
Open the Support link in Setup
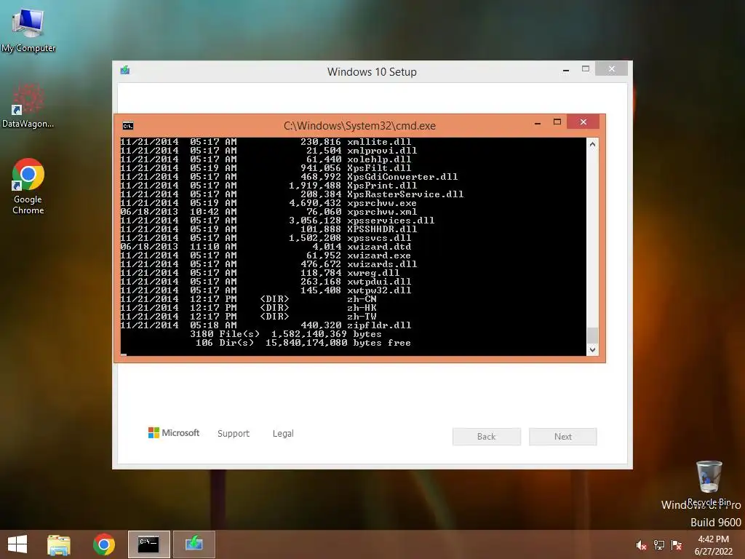coord(234,434)
